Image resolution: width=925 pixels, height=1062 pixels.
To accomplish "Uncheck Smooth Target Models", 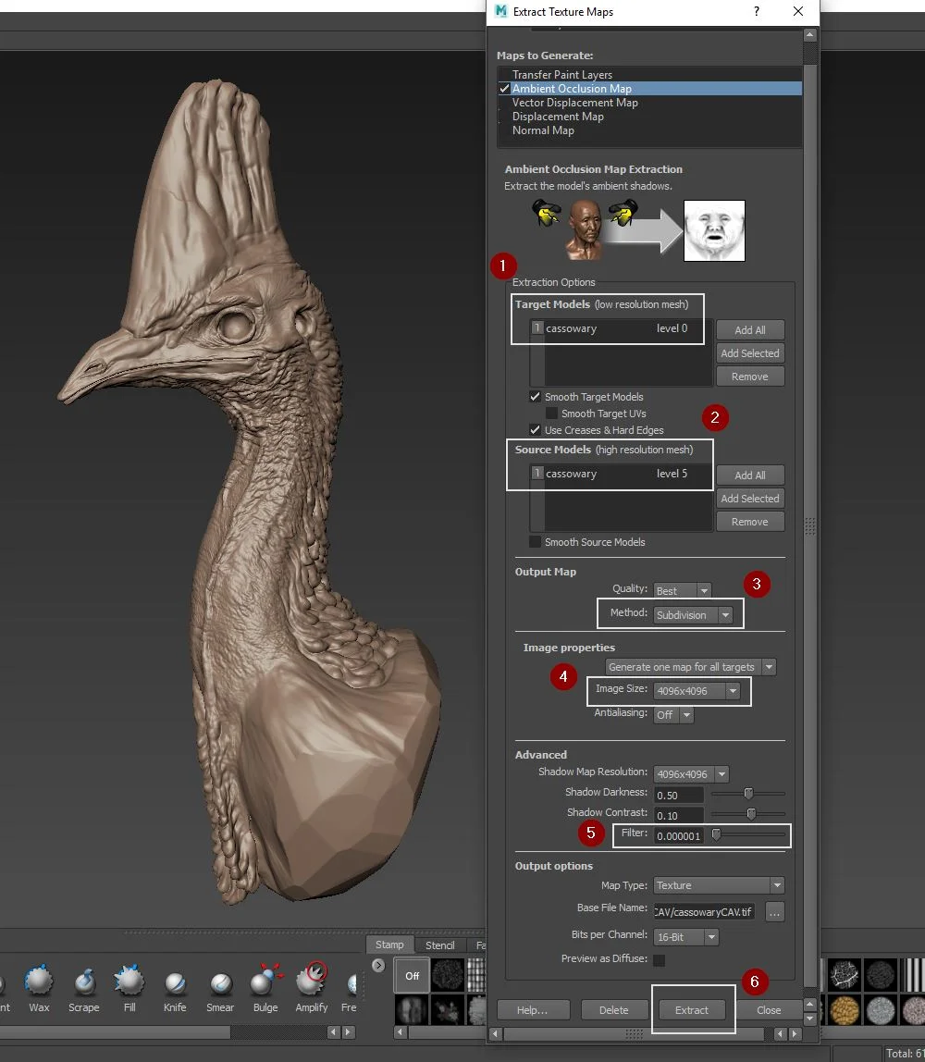I will click(535, 397).
